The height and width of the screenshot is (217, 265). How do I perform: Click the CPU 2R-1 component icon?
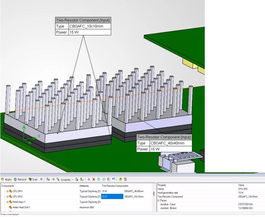click(x=10, y=191)
